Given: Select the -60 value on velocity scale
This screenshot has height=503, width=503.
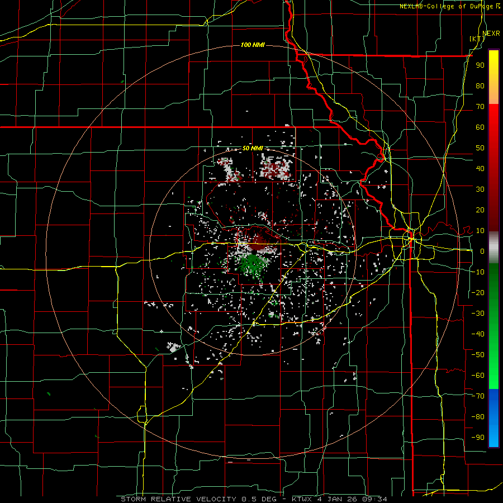Looking at the screenshot, I should (x=478, y=376).
